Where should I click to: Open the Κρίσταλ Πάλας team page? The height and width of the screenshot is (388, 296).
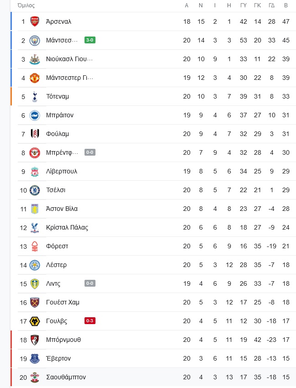[67, 227]
